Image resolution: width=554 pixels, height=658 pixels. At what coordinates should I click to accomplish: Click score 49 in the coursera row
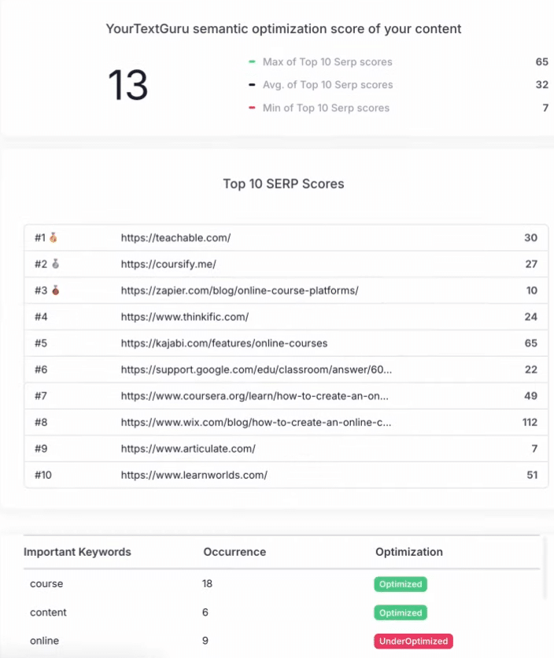[530, 395]
